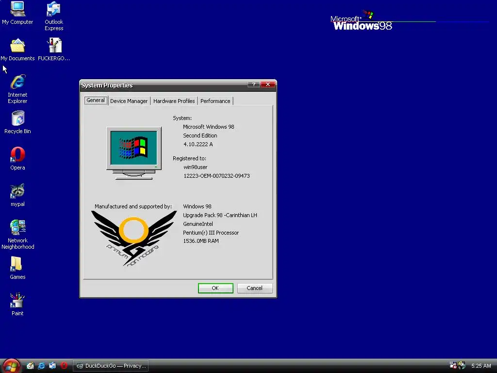Launch the first quick launch pencil icon

30,366
